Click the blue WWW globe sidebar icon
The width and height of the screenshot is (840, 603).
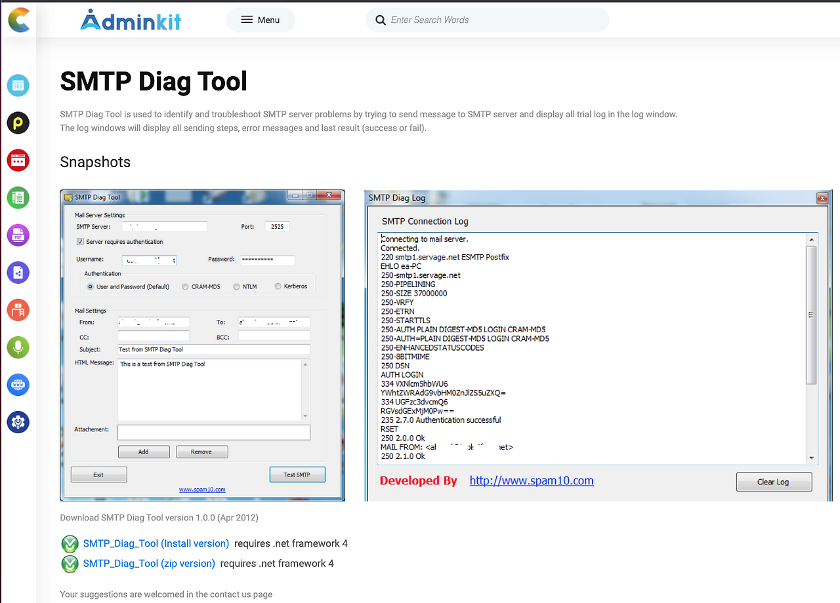(x=18, y=385)
